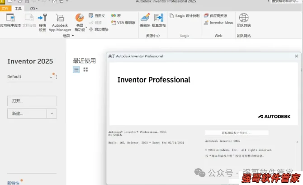This screenshot has width=303, height=185.
Task: Click the Undo arrow in quick access toolbar
Action: coord(34,1)
